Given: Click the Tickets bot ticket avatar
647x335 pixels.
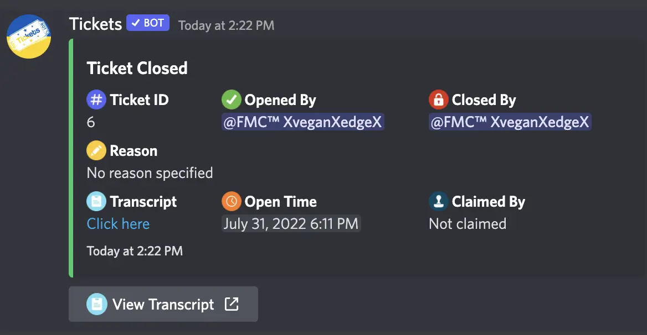Looking at the screenshot, I should 28,36.
